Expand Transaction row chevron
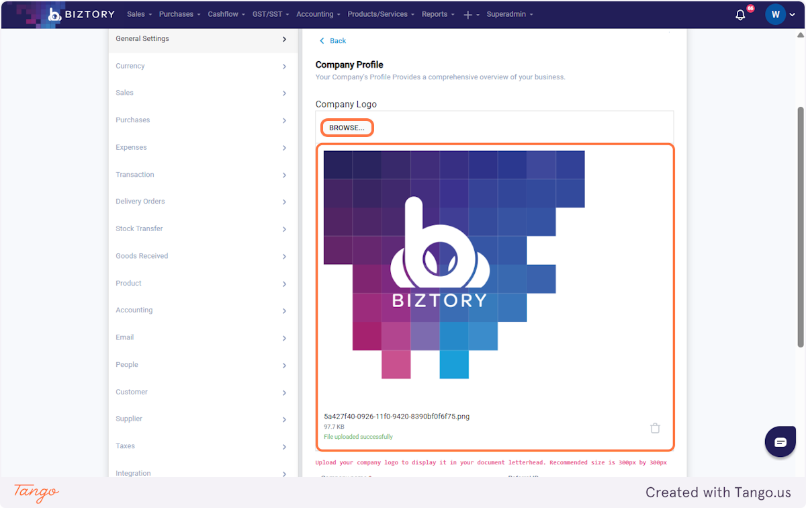806x508 pixels. [285, 175]
